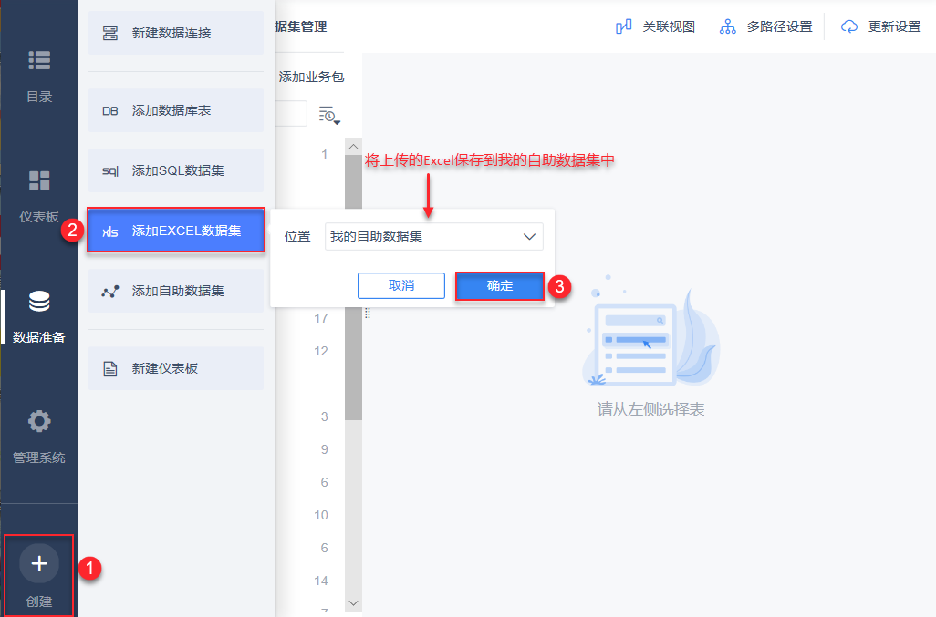Viewport: 936px width, 617px height.
Task: Click the row count 9
Action: [324, 449]
